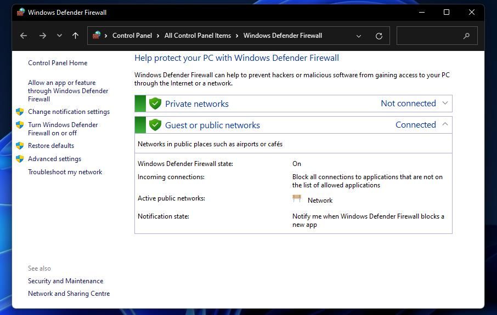Click the firewall icon in address bar
The image size is (497, 315).
97,35
